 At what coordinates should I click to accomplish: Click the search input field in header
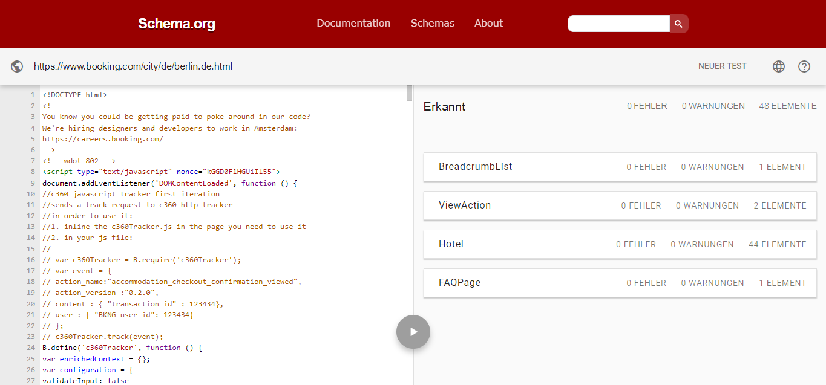tap(618, 24)
